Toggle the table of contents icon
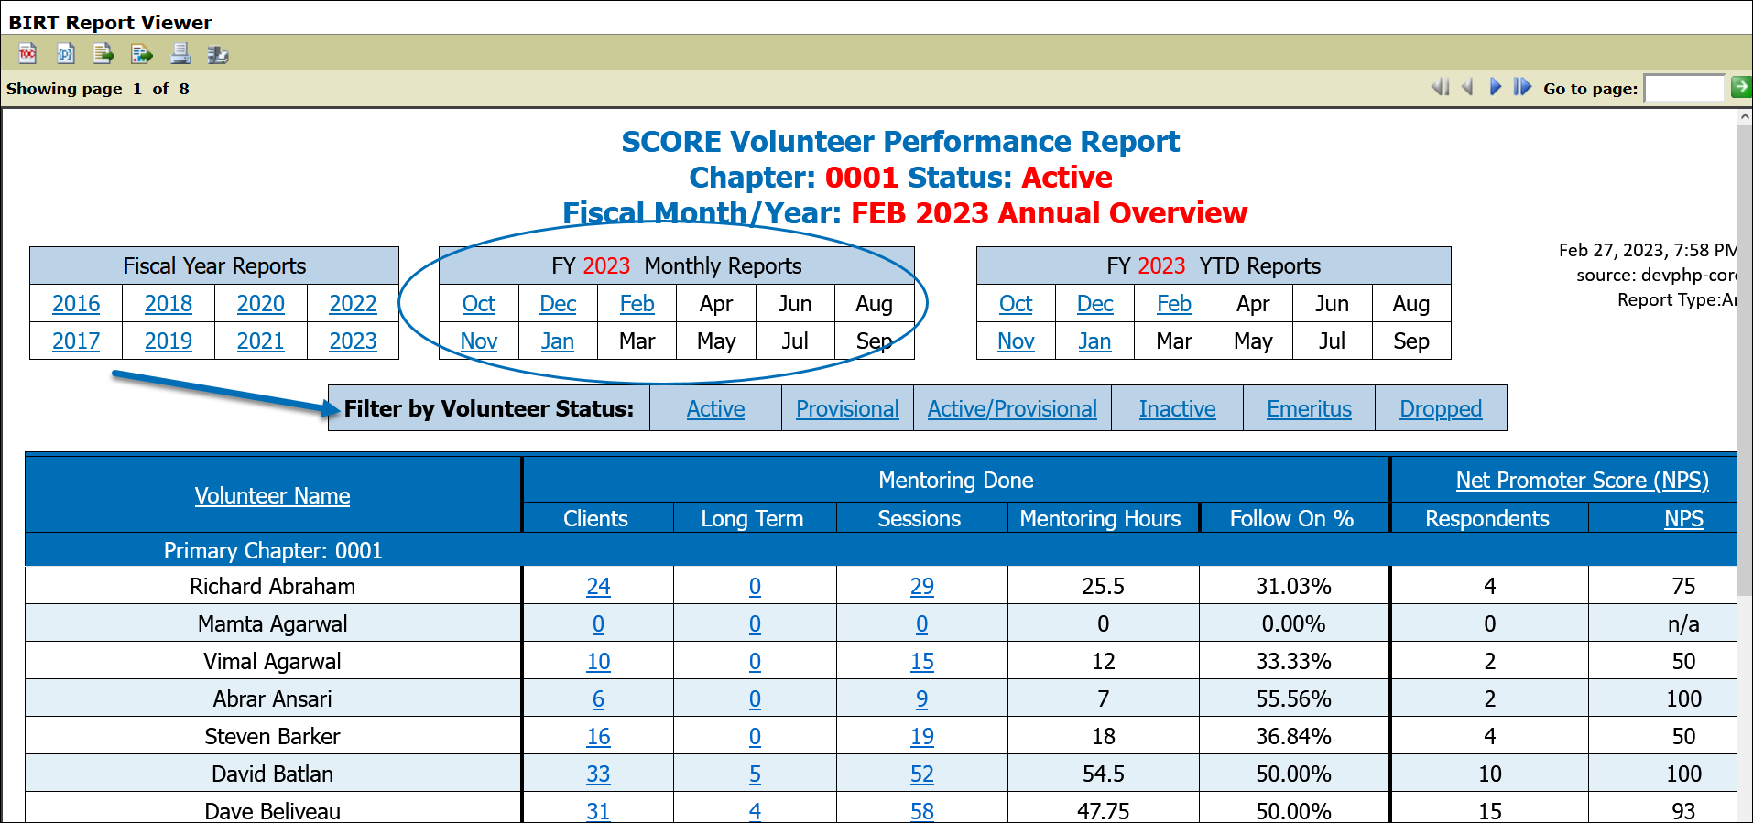The image size is (1753, 823). (x=27, y=54)
